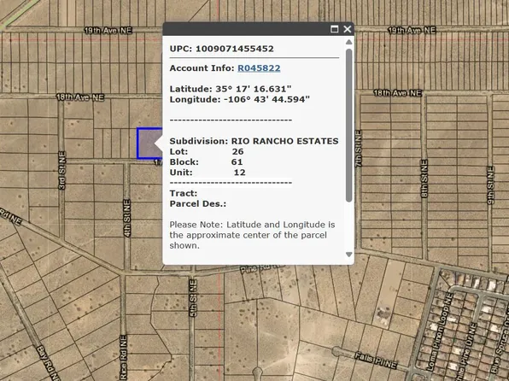Viewport: 509px width, 381px height.
Task: Click the 9th St NE street label
Action: [490, 185]
